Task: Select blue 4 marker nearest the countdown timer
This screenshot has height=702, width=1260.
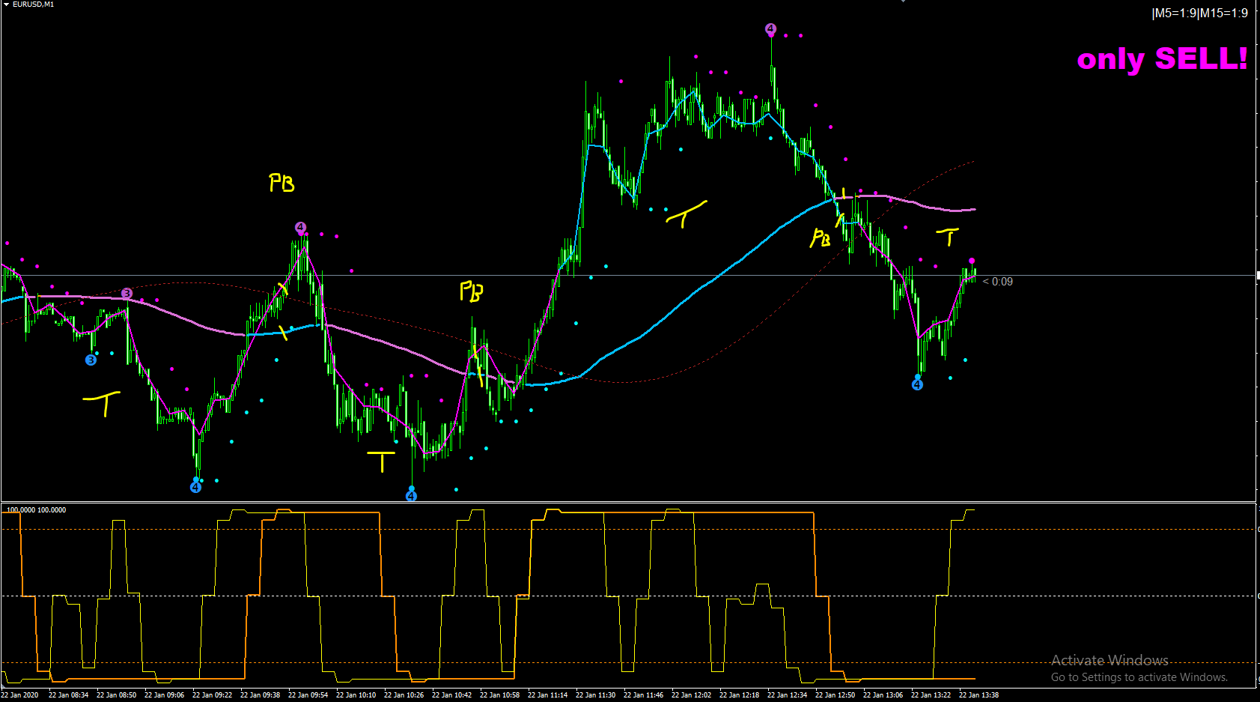Action: 917,384
